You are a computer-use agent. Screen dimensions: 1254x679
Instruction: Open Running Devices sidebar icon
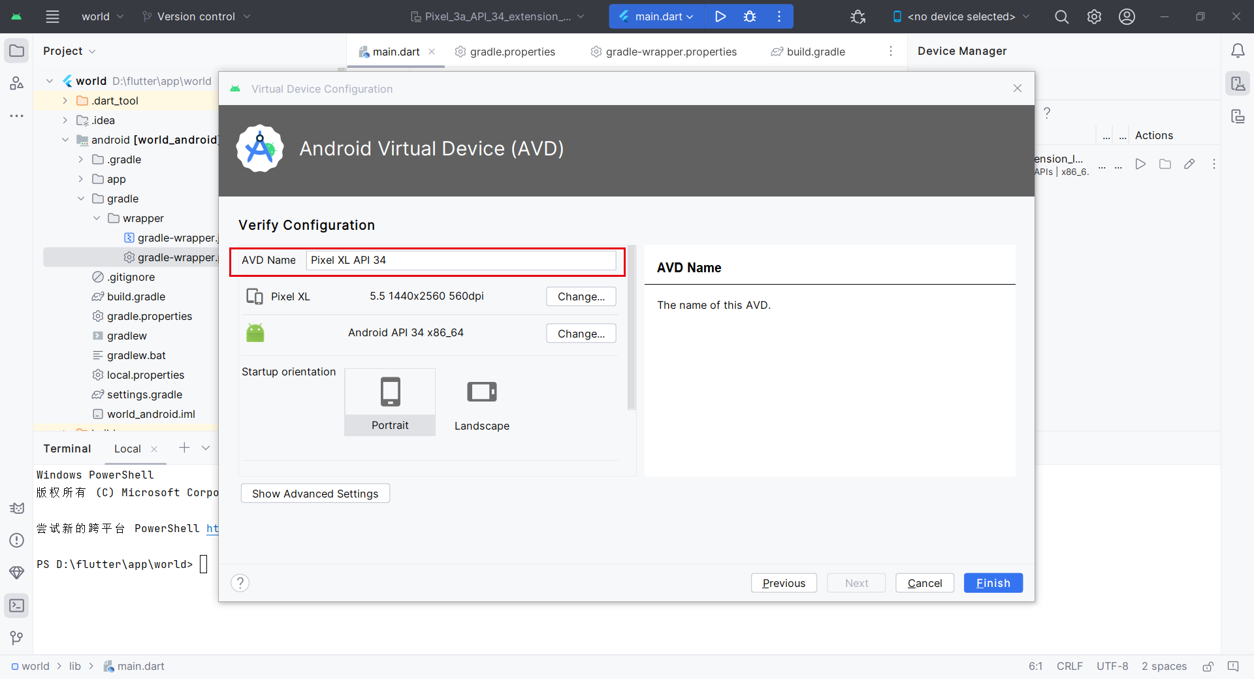[1238, 116]
